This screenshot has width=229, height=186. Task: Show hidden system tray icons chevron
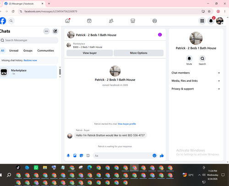click(199, 175)
